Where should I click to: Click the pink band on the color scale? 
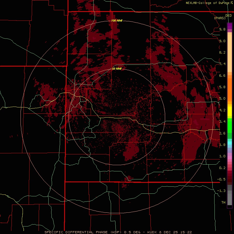click(x=230, y=157)
